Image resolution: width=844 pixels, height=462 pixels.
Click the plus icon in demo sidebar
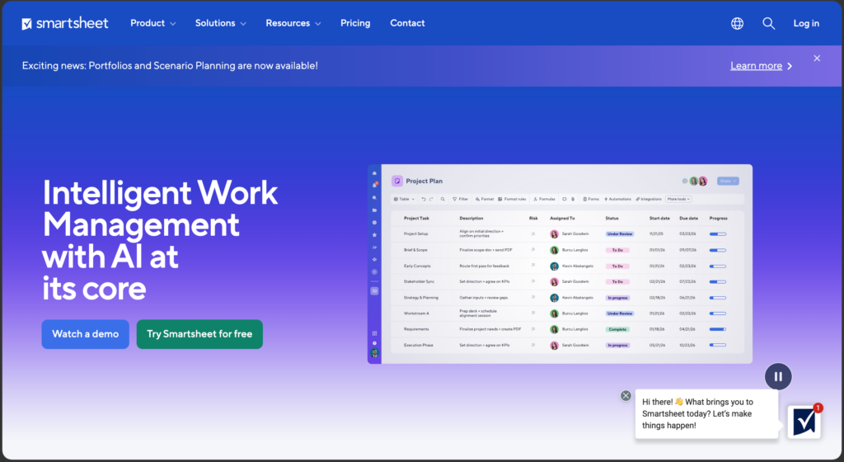tap(375, 272)
